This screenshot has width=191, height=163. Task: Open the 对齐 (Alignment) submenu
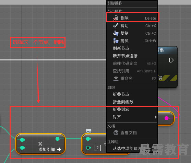pos(132,117)
